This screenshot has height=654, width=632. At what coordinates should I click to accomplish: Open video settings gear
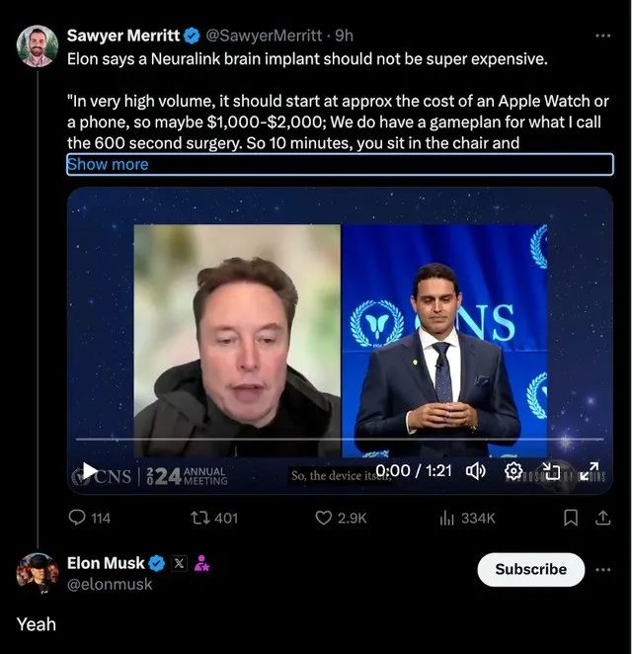[513, 471]
